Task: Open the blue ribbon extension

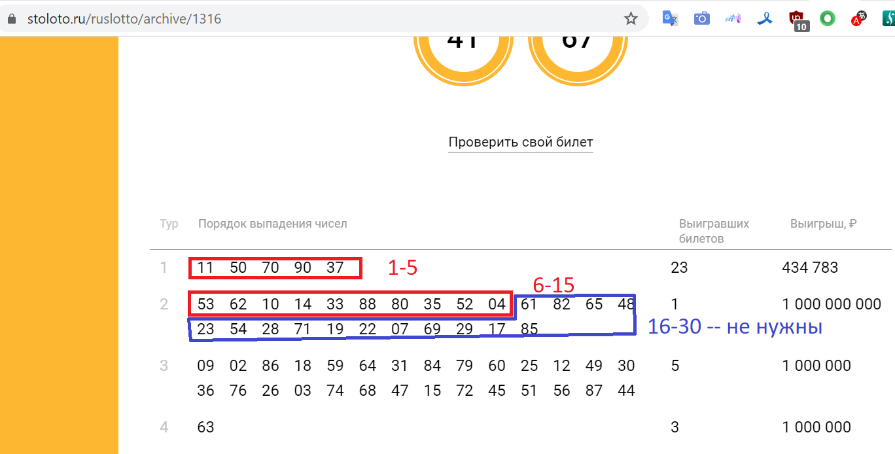Action: point(764,18)
